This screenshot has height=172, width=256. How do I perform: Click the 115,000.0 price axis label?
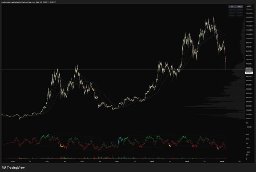pos(250,26)
